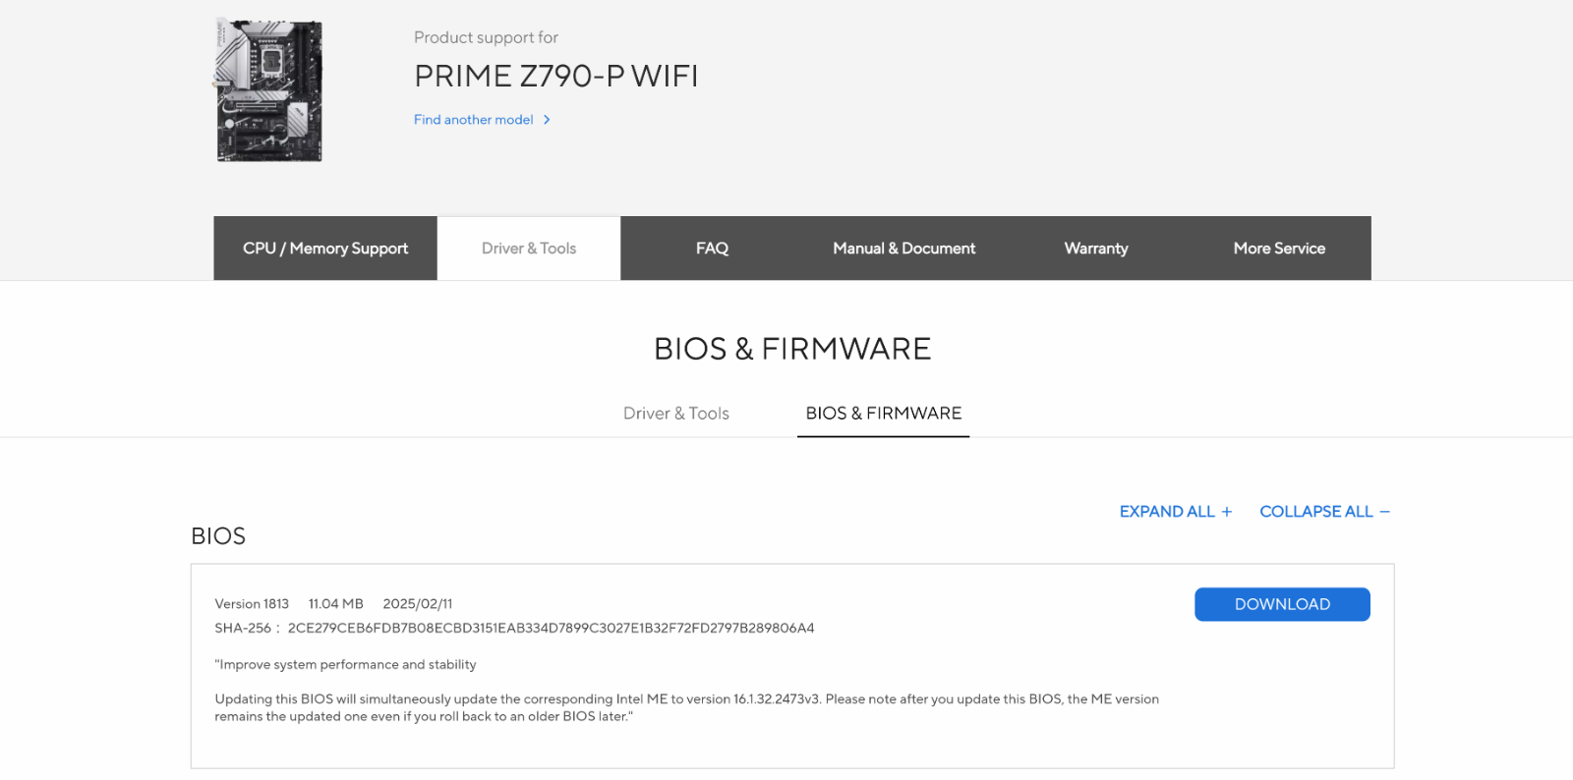Click the chevron arrow beside Find another model
1573x780 pixels.
pos(547,120)
